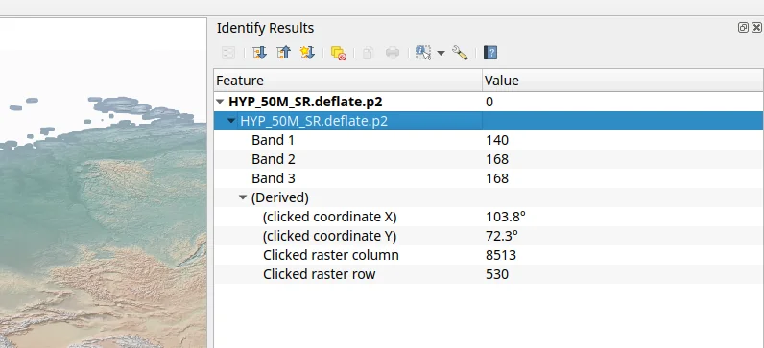The image size is (764, 348).
Task: Collapse the (Derived) group
Action: [243, 197]
